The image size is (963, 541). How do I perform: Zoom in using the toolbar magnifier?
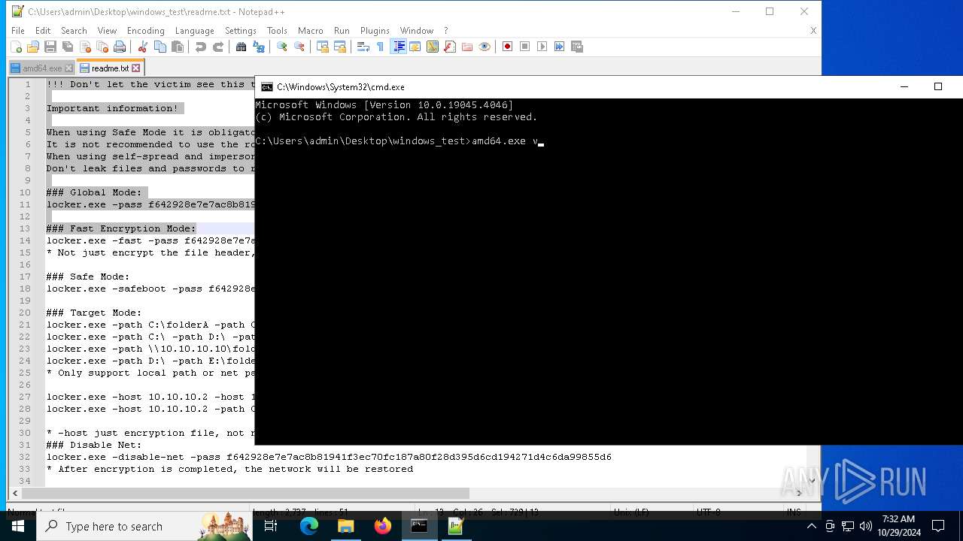(281, 47)
